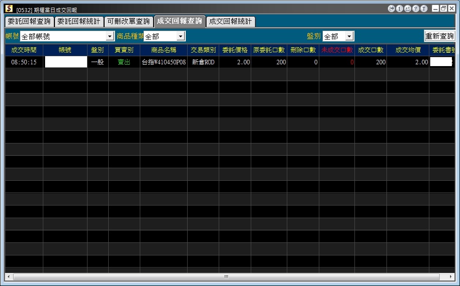
Task: Click the 200 original order quantity cell
Action: pyautogui.click(x=269, y=62)
